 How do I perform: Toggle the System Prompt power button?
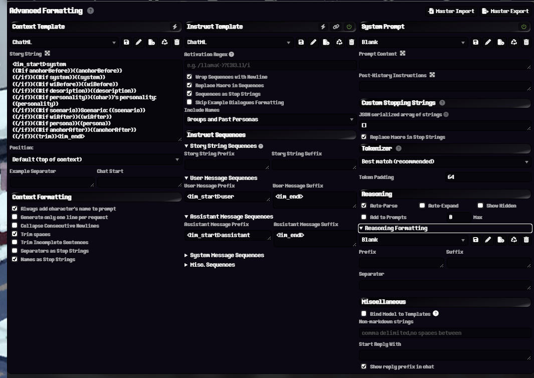tap(524, 27)
